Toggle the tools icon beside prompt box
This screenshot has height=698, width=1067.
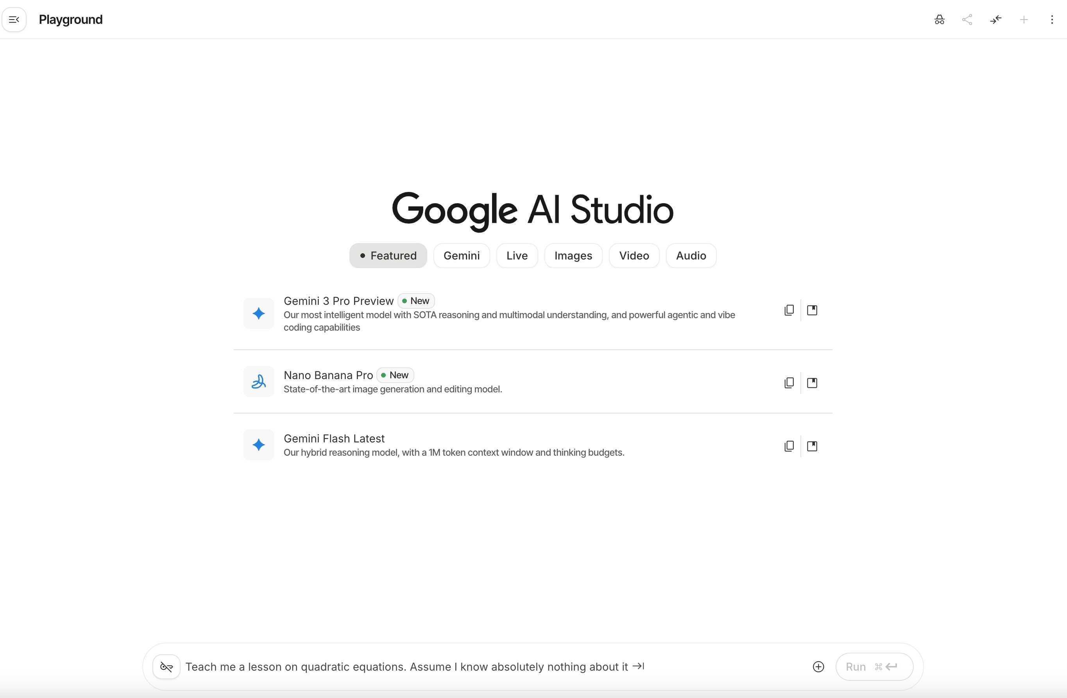(166, 667)
